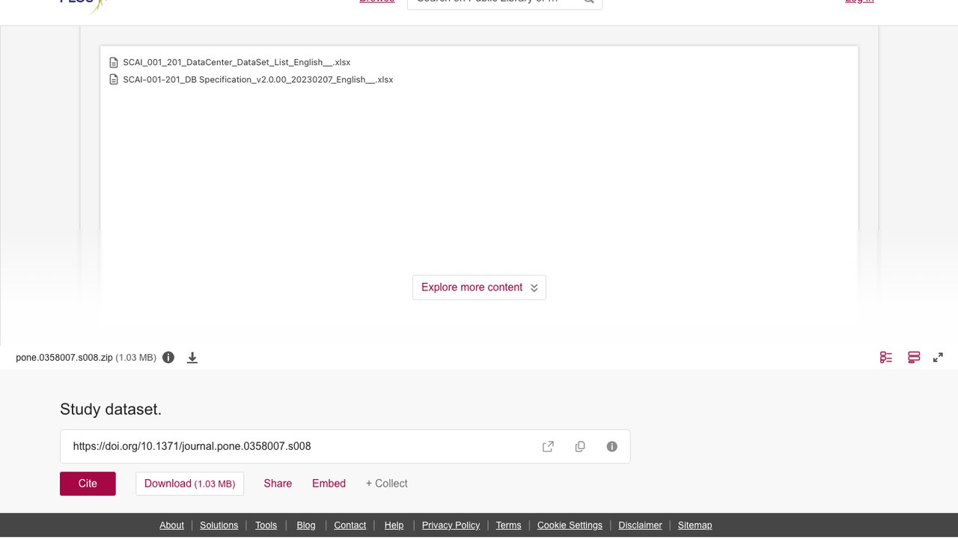Open the Privacy Policy link
The height and width of the screenshot is (539, 958).
(451, 526)
